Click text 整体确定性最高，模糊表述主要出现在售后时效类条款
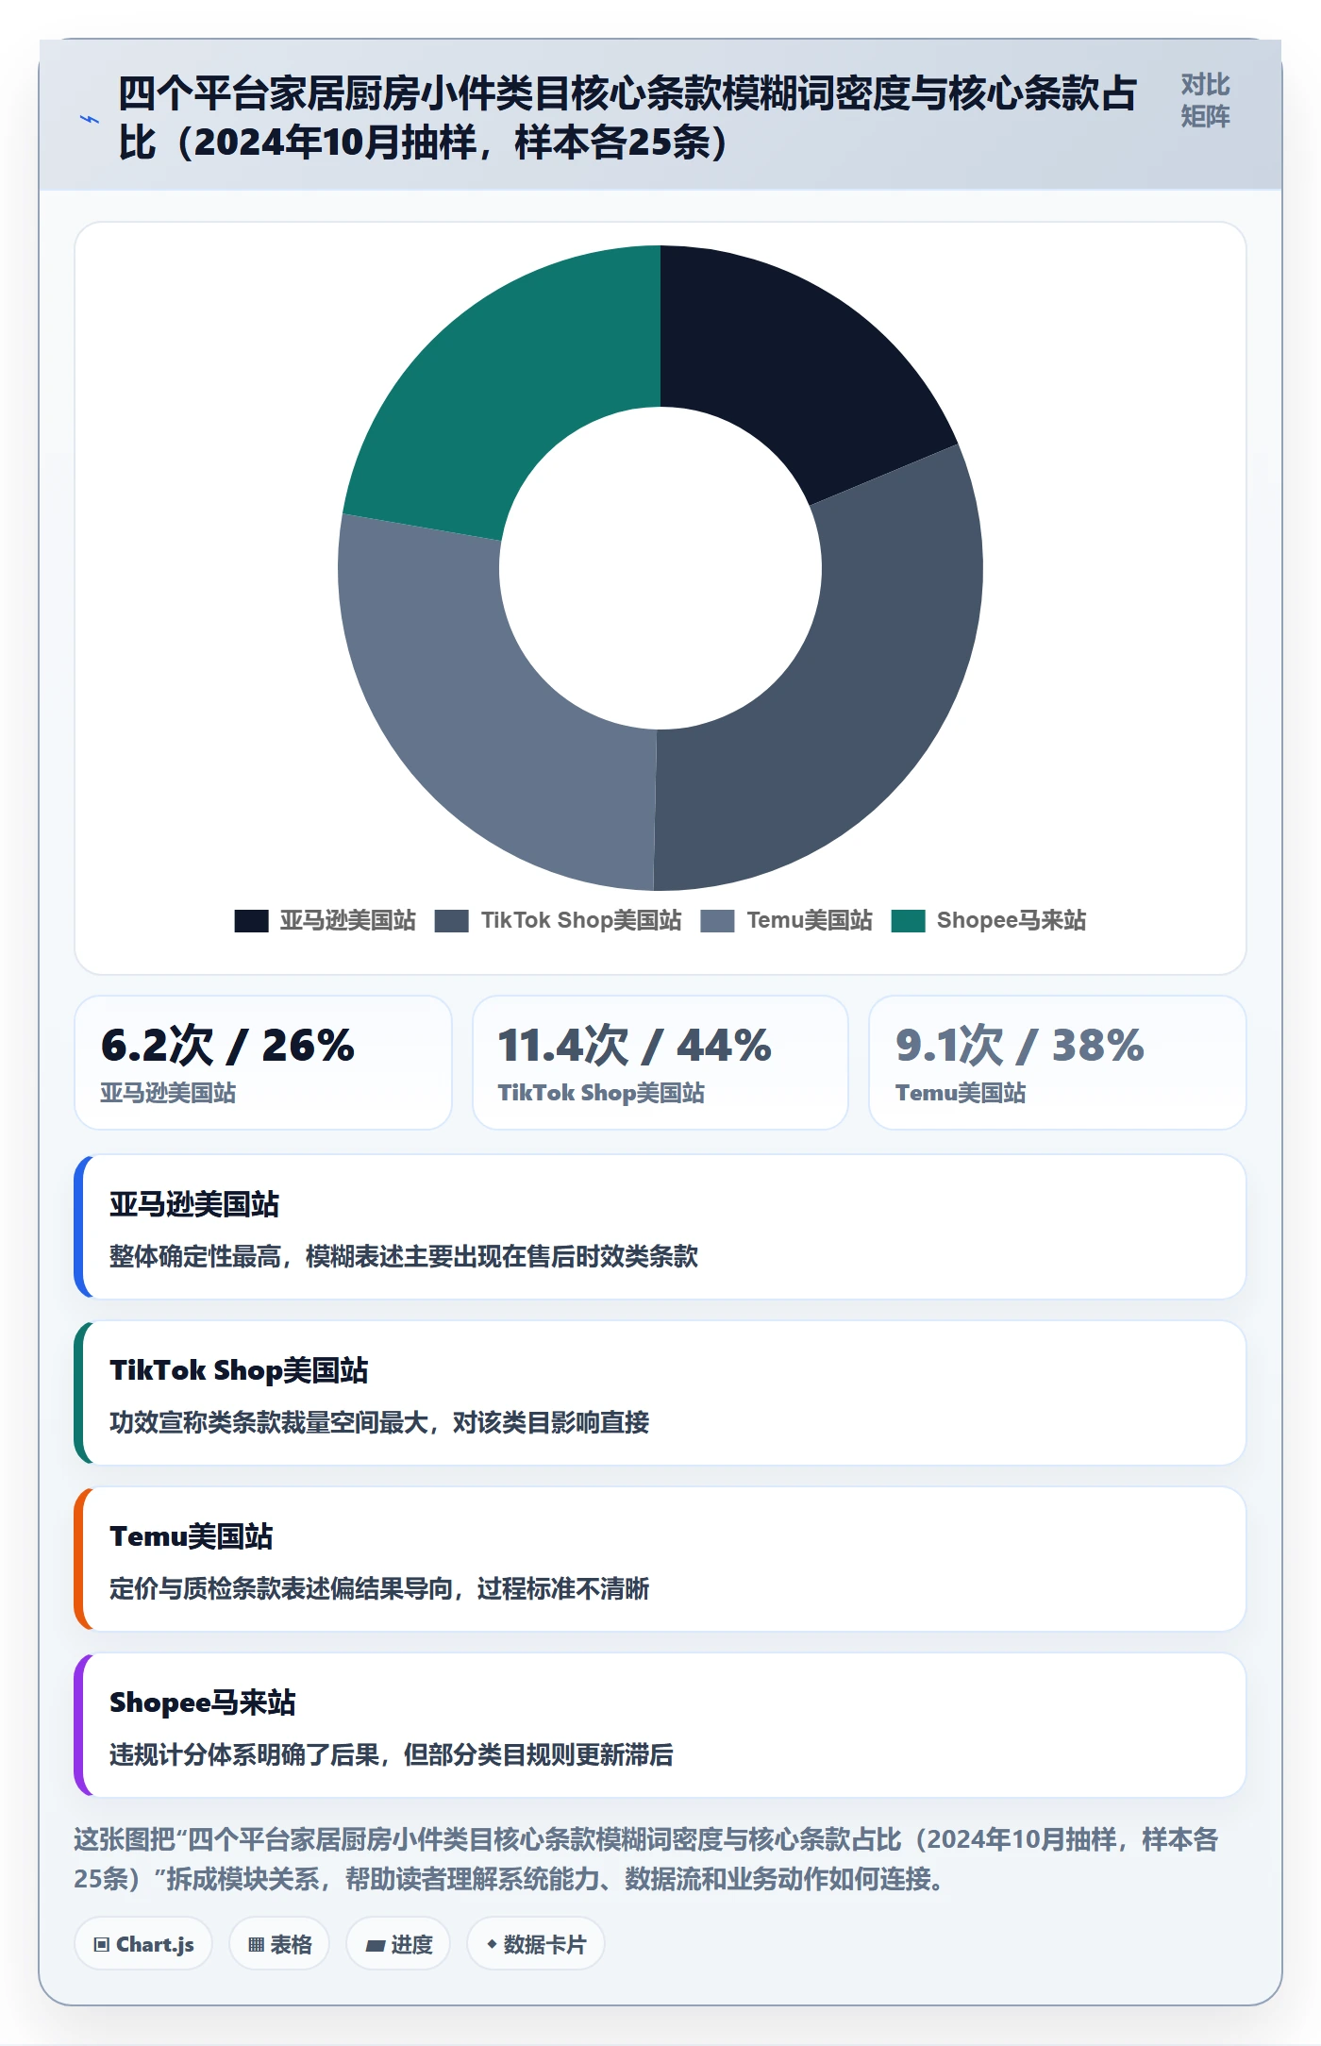1321x2046 pixels. click(x=404, y=1257)
